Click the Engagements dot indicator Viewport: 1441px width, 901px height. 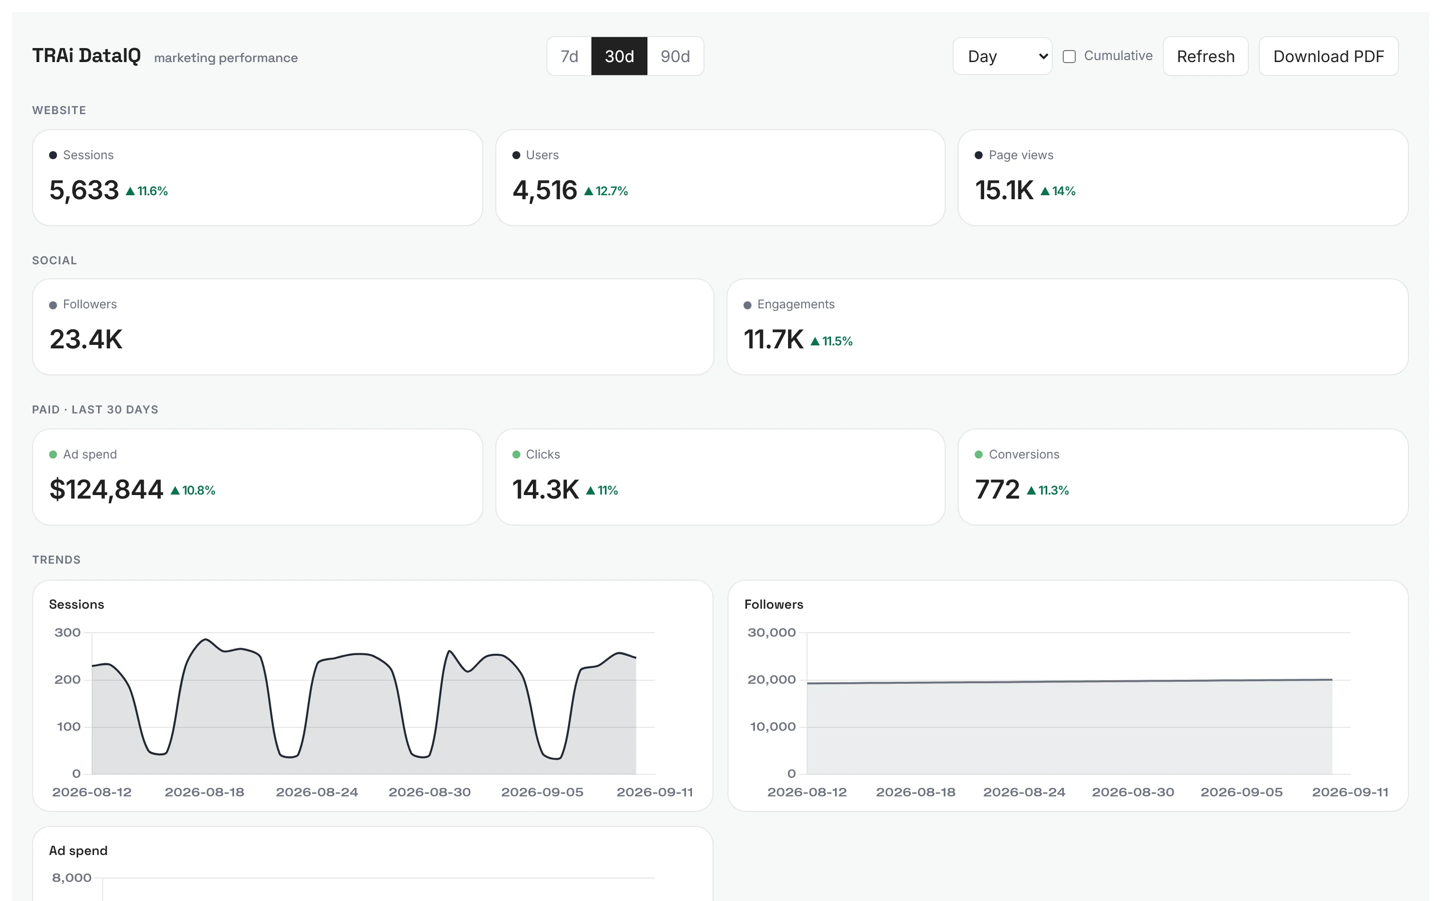tap(748, 304)
